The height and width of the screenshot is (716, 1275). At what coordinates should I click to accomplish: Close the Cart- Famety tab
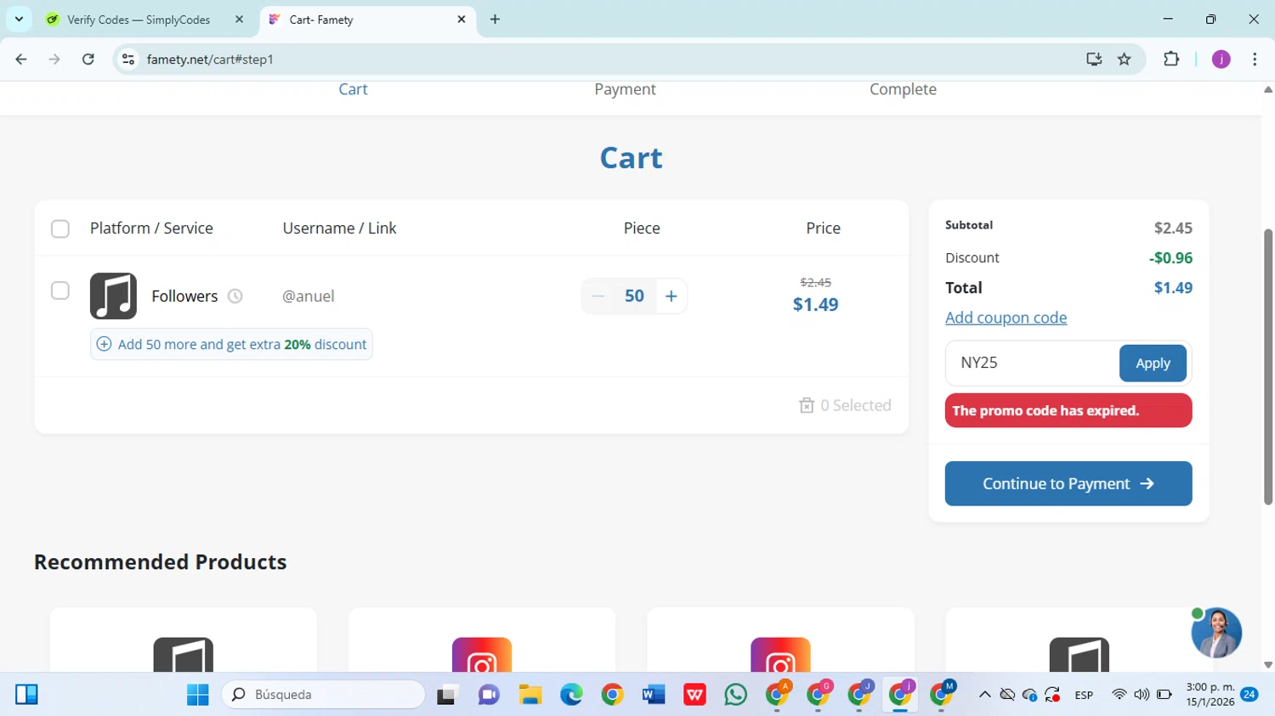462,19
